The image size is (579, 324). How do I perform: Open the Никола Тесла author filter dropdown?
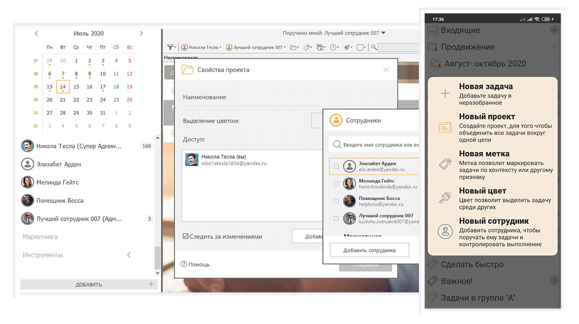(x=201, y=47)
